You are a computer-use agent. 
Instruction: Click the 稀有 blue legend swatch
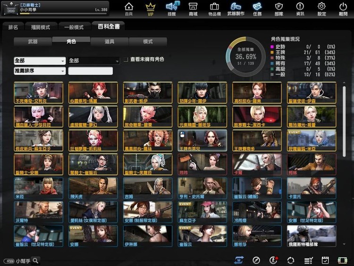tap(272, 63)
